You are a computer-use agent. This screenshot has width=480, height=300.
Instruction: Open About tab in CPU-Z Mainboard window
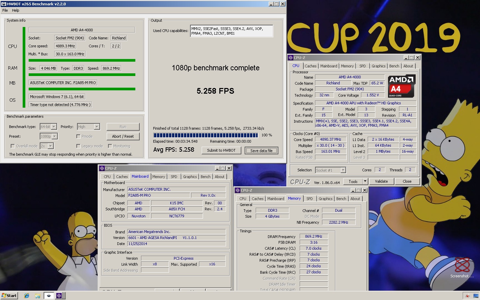(x=220, y=177)
